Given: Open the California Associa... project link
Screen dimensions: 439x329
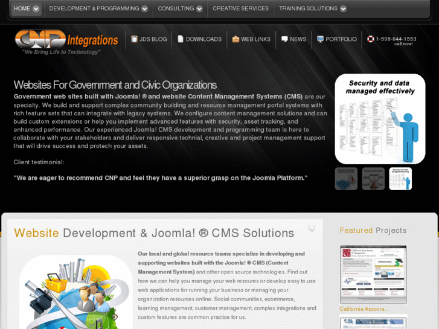Looking at the screenshot, I should 364,309.
